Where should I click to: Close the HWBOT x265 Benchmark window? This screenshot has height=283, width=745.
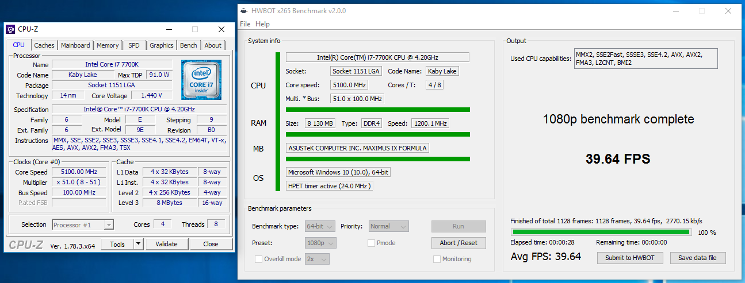pos(728,10)
